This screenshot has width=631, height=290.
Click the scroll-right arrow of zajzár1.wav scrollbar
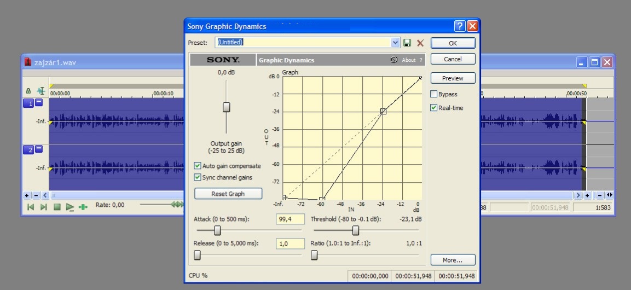[578, 195]
